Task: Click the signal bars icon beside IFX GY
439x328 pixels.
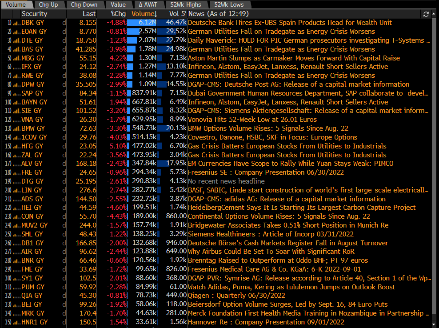Action: click(16, 67)
